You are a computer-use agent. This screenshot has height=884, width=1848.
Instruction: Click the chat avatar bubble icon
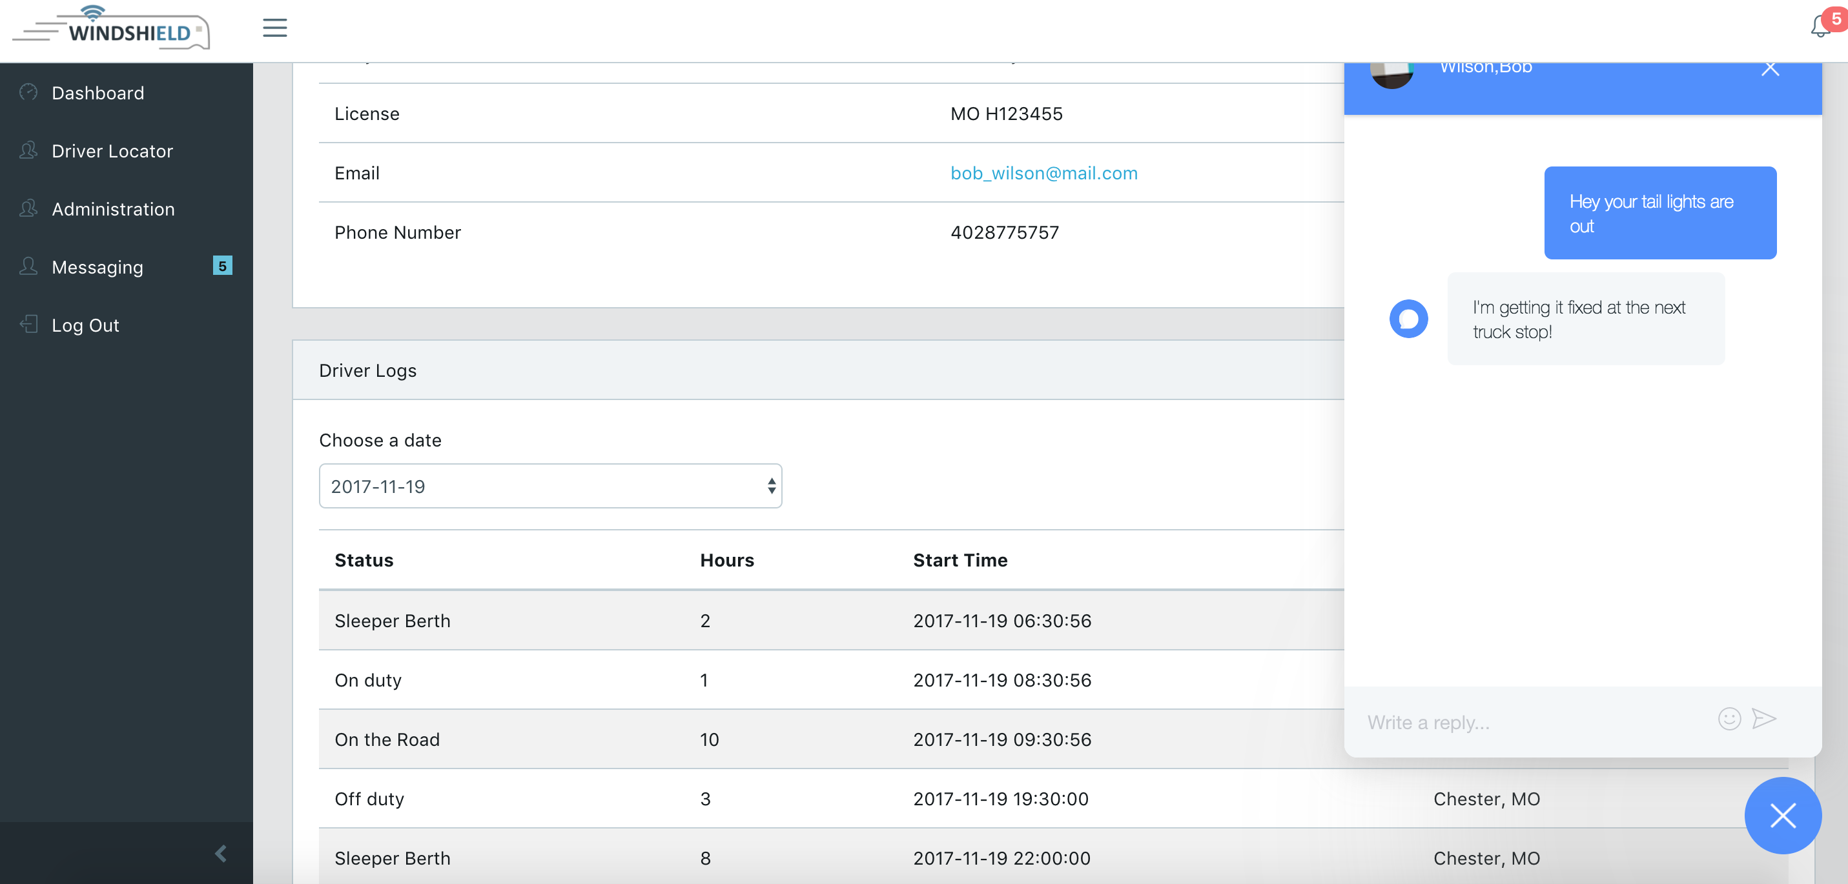click(1408, 318)
